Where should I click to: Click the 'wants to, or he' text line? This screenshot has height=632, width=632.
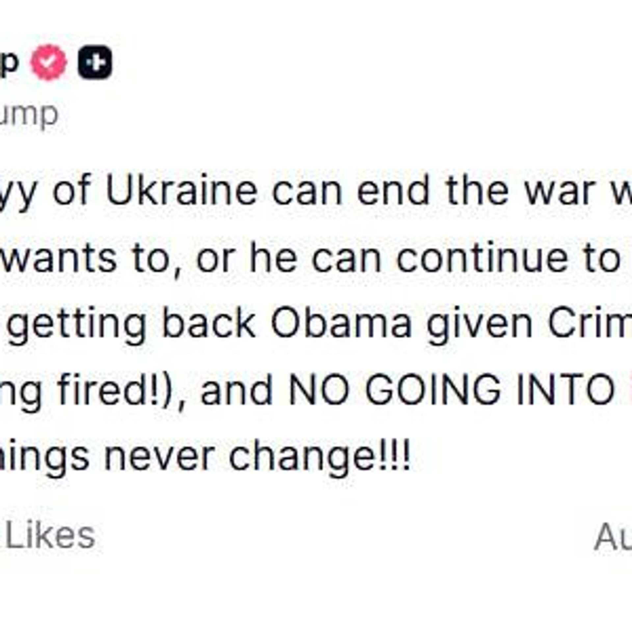(x=148, y=257)
